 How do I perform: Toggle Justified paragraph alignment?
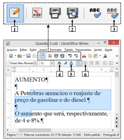(x=97, y=63)
